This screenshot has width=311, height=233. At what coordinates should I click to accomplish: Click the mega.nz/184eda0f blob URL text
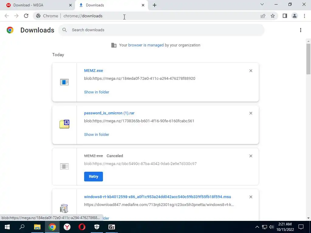(140, 79)
